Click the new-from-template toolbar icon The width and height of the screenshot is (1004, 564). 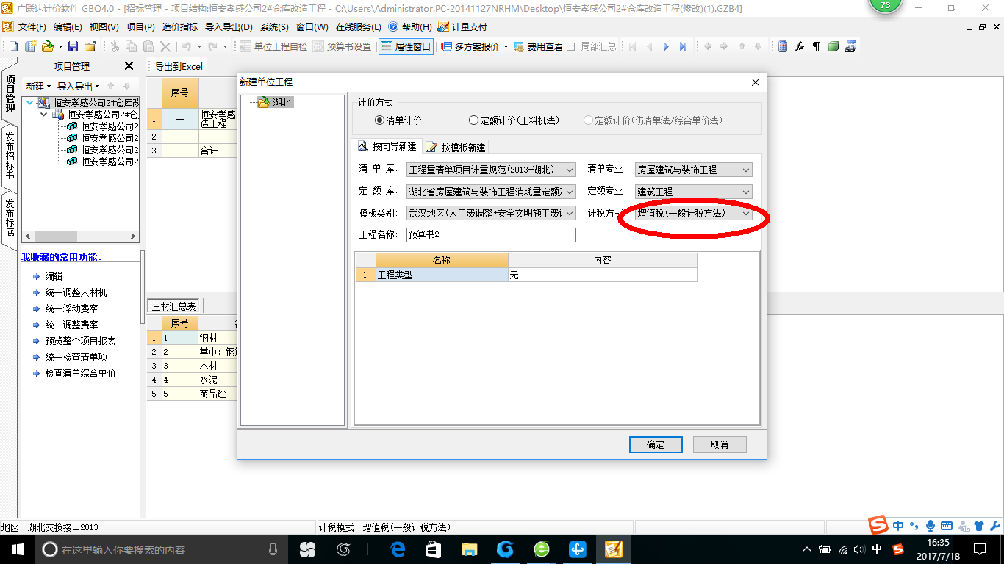point(31,47)
